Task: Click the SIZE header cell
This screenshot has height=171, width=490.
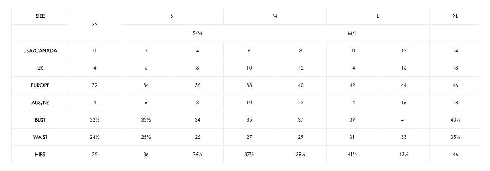Action: (x=40, y=16)
